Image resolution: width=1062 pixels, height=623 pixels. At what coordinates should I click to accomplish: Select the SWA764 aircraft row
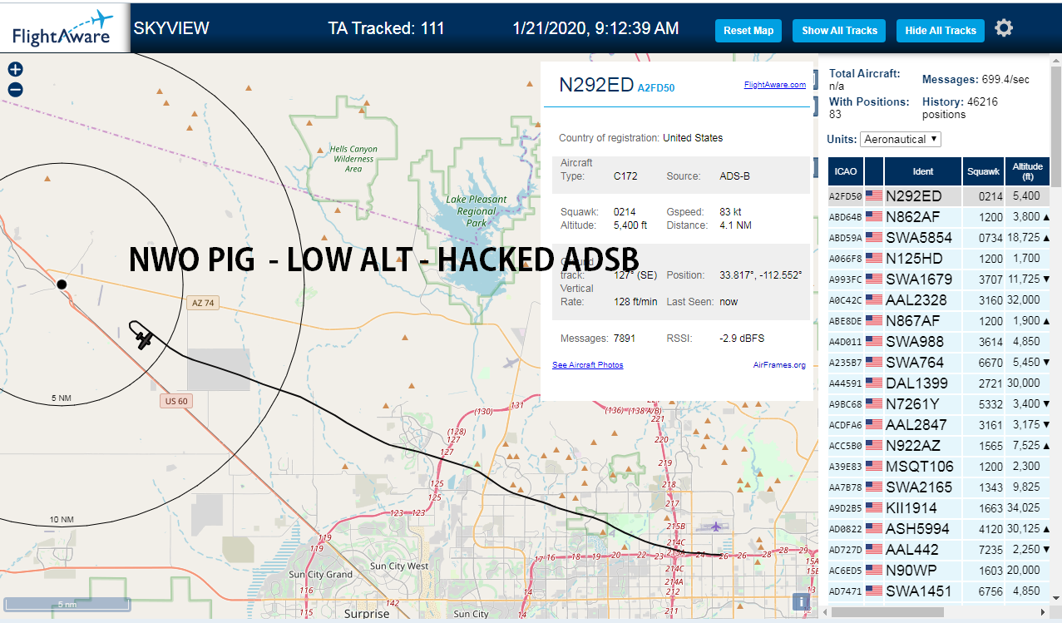(x=940, y=363)
